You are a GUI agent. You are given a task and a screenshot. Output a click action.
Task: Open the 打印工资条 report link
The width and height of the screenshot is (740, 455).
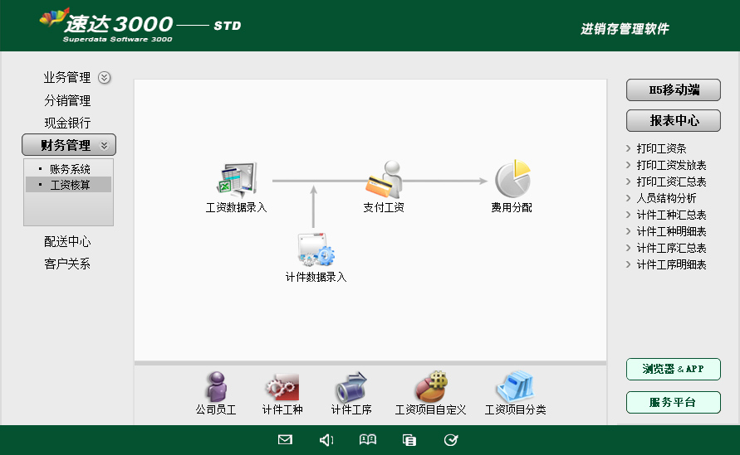(x=661, y=148)
